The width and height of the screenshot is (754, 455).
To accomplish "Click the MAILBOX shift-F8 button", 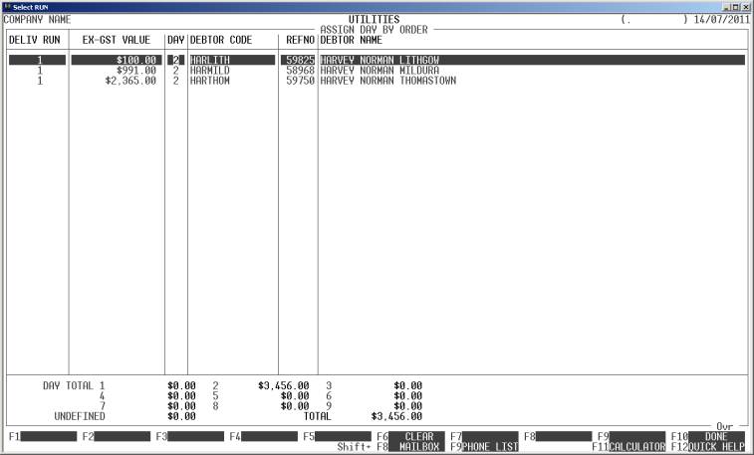I will point(416,447).
